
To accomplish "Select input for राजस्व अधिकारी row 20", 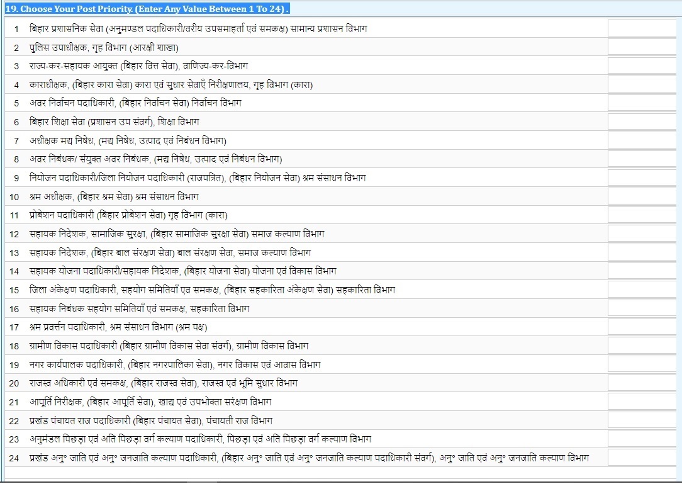I will click(641, 383).
